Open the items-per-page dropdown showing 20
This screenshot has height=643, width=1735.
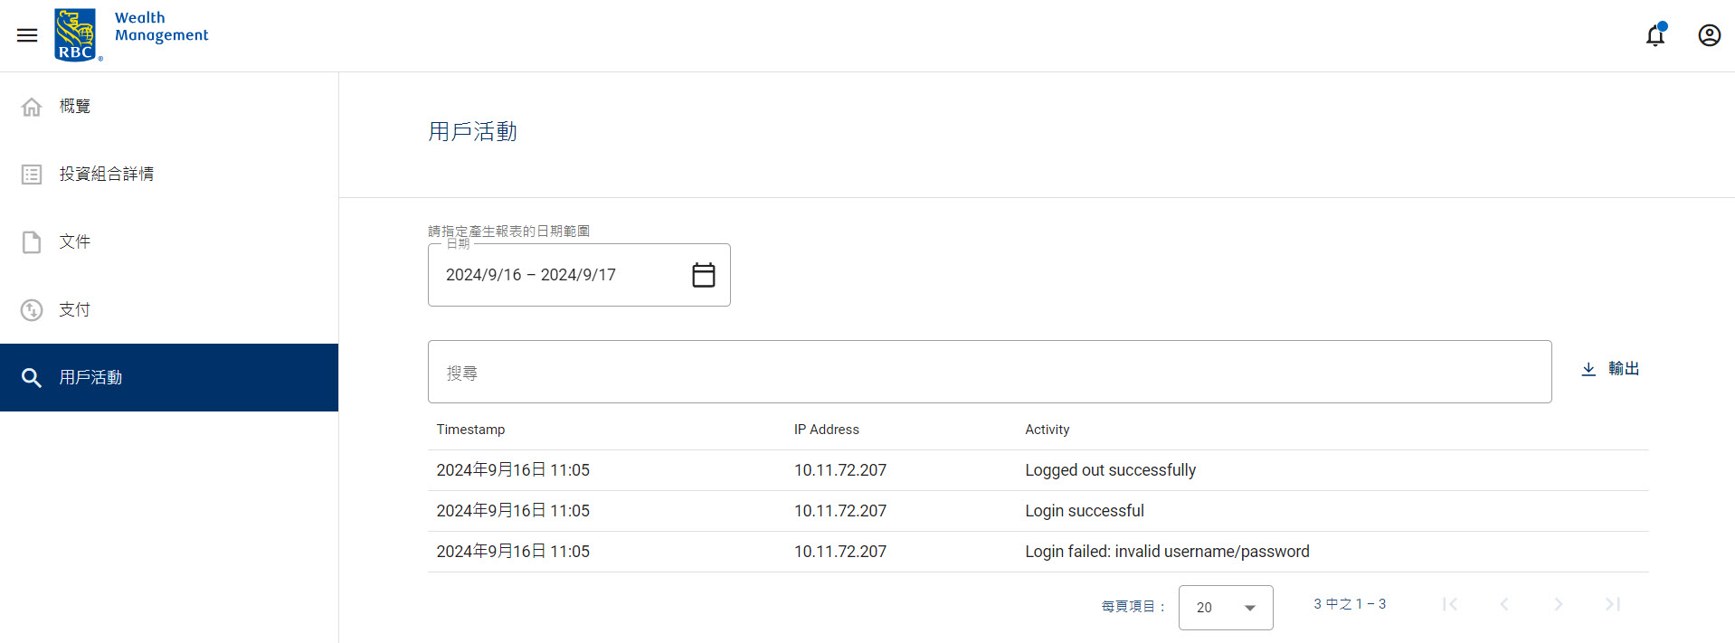(1226, 608)
